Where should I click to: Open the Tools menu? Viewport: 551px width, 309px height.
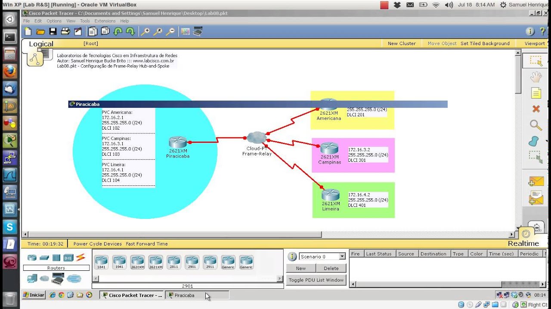85,21
